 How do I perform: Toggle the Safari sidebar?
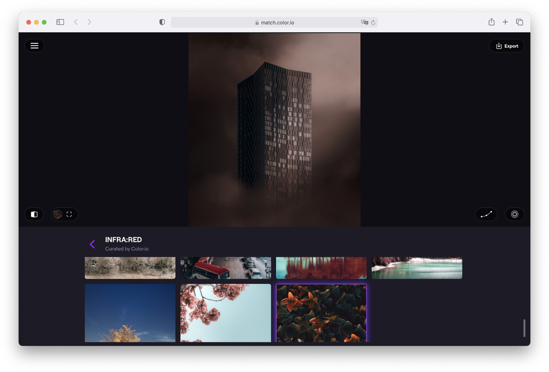click(x=60, y=22)
